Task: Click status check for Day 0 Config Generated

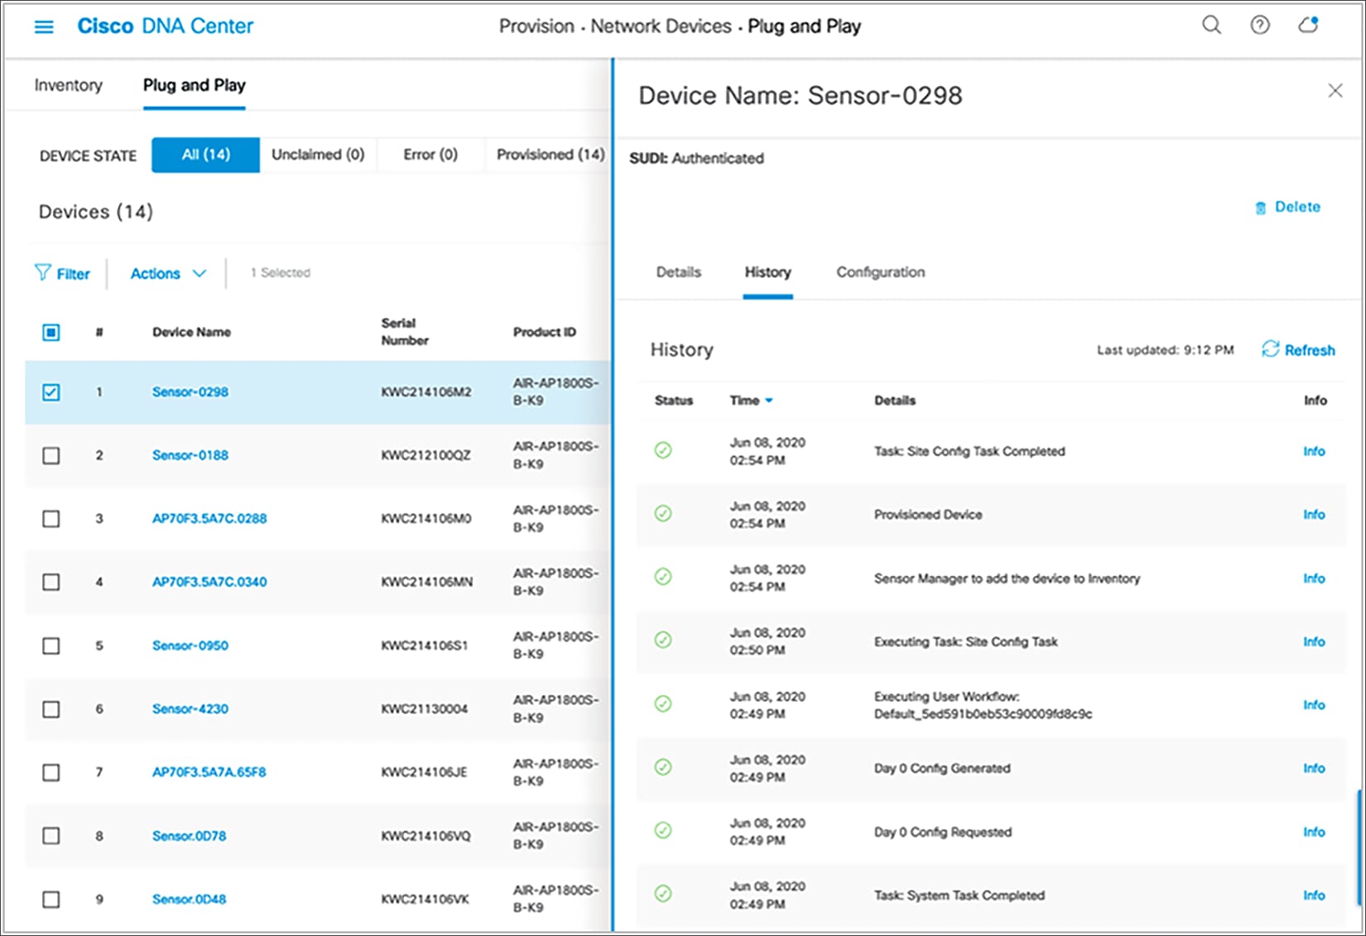Action: click(663, 767)
